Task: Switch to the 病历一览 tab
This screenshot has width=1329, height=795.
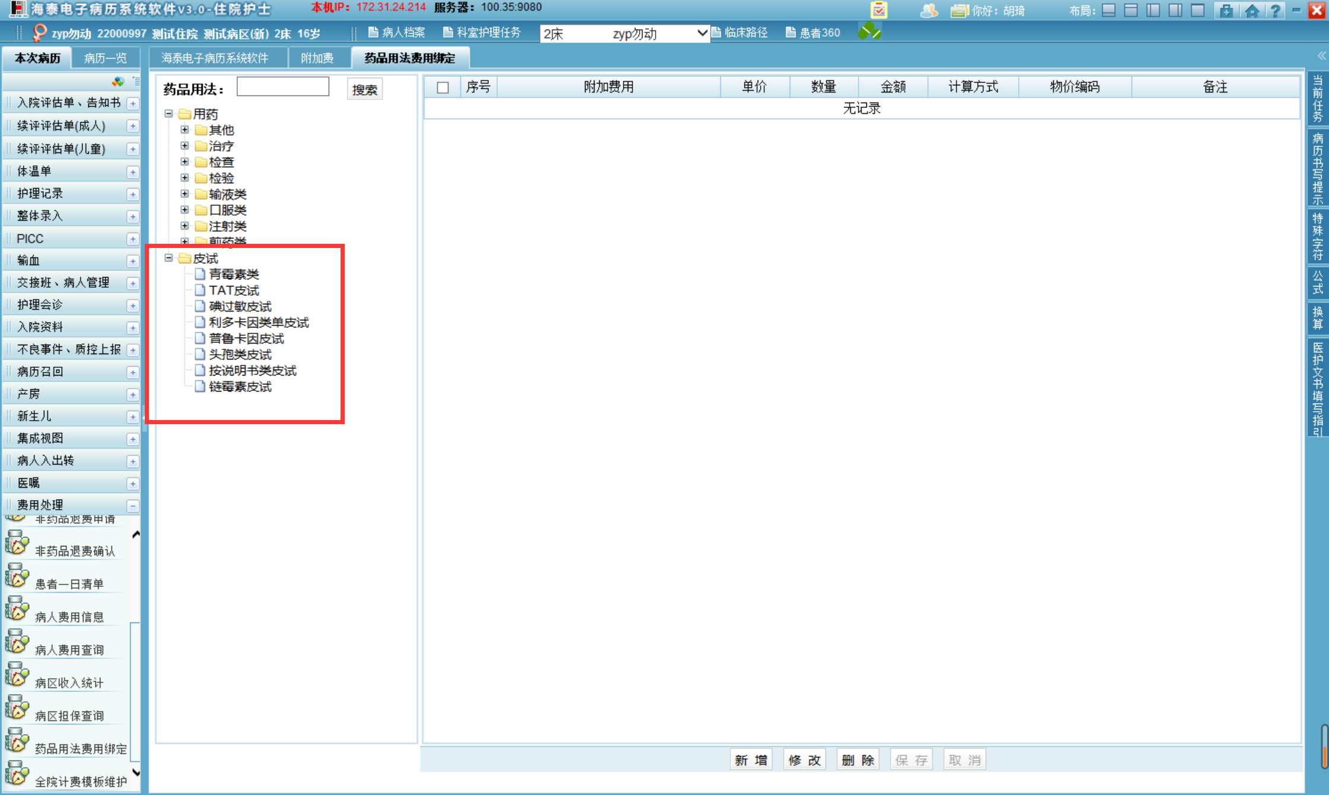Action: (105, 58)
